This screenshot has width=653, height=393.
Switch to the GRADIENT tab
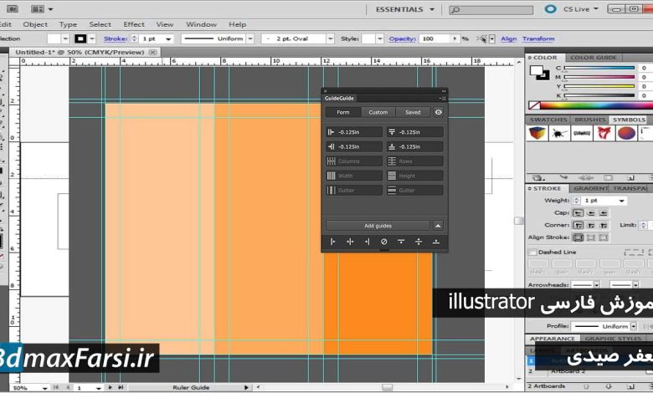(x=590, y=188)
